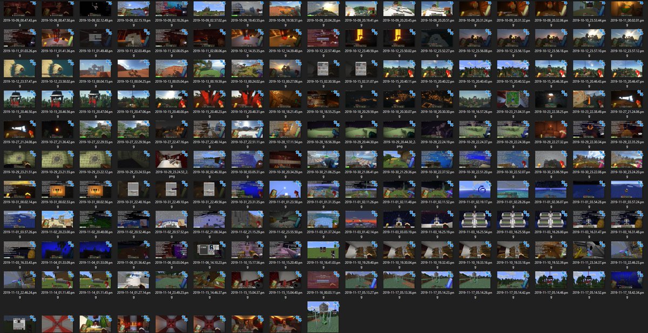Select image 2019-10-18_20.29.59.png
Screen dimensions: 648x333
pos(361,99)
